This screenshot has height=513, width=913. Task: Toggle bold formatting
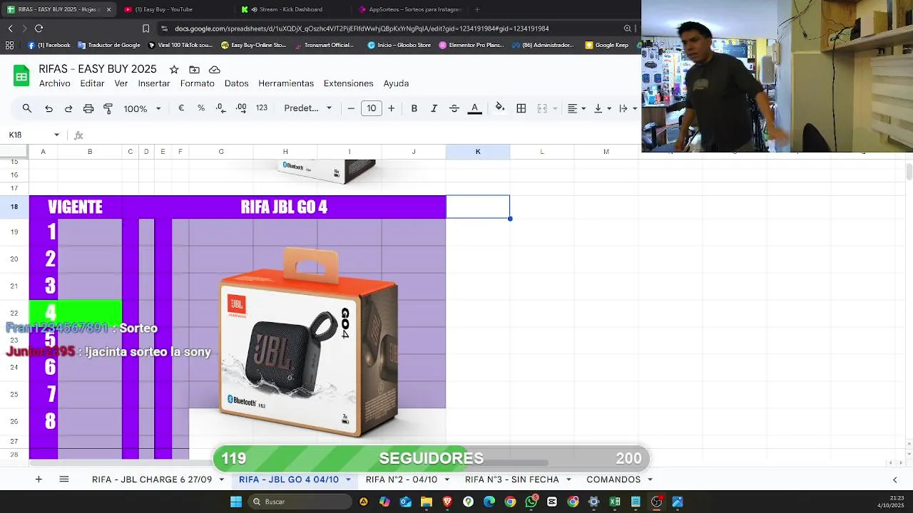tap(414, 108)
